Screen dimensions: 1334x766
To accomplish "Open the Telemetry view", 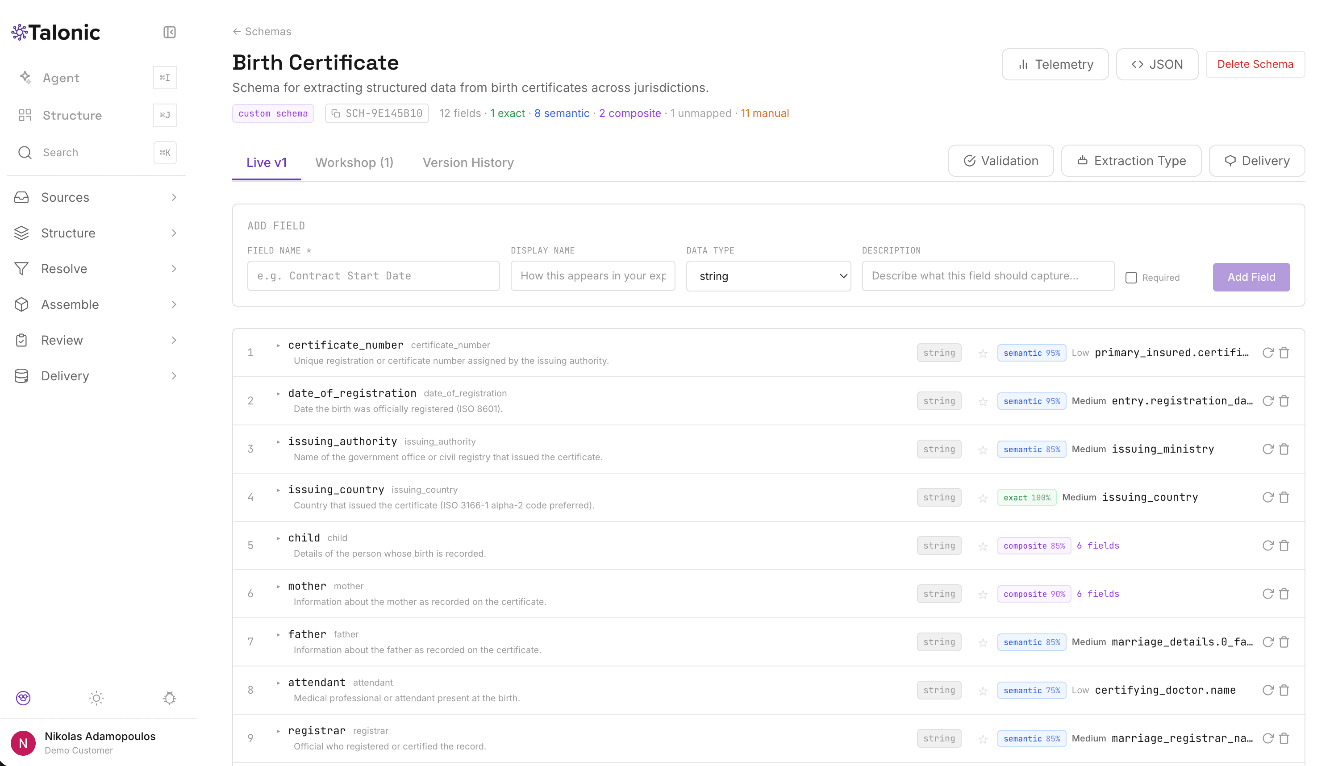I will 1055,64.
